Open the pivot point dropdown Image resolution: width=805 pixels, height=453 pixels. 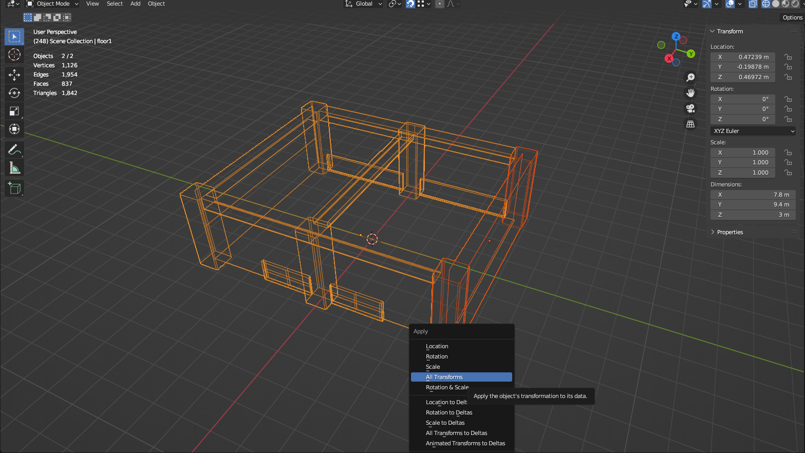[395, 4]
